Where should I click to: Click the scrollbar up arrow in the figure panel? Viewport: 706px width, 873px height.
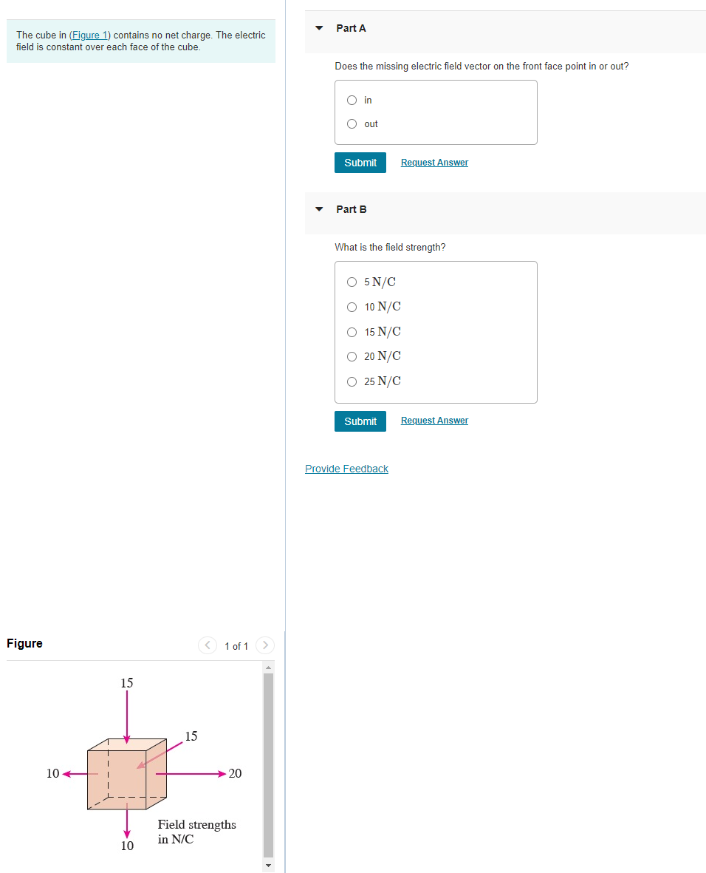point(268,666)
